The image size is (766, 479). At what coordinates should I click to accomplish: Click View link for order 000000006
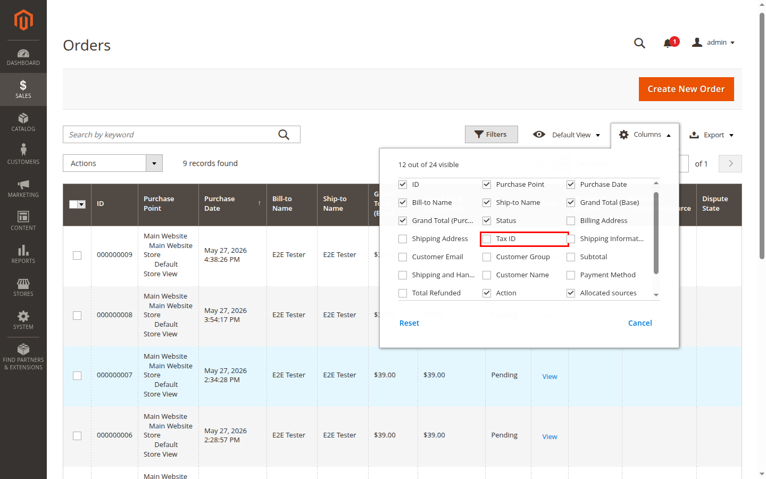point(549,436)
